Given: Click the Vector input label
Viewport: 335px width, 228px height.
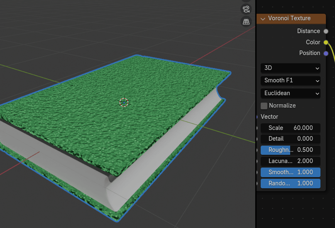Looking at the screenshot, I should pos(269,117).
